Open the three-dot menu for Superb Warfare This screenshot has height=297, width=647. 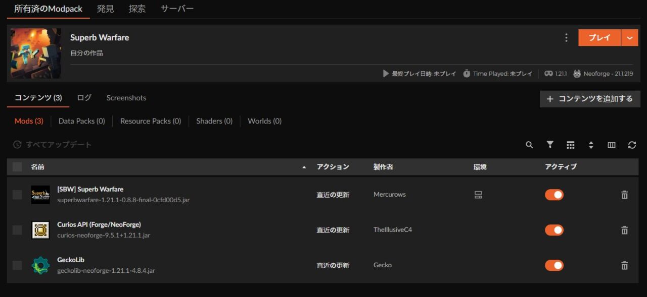pyautogui.click(x=566, y=37)
